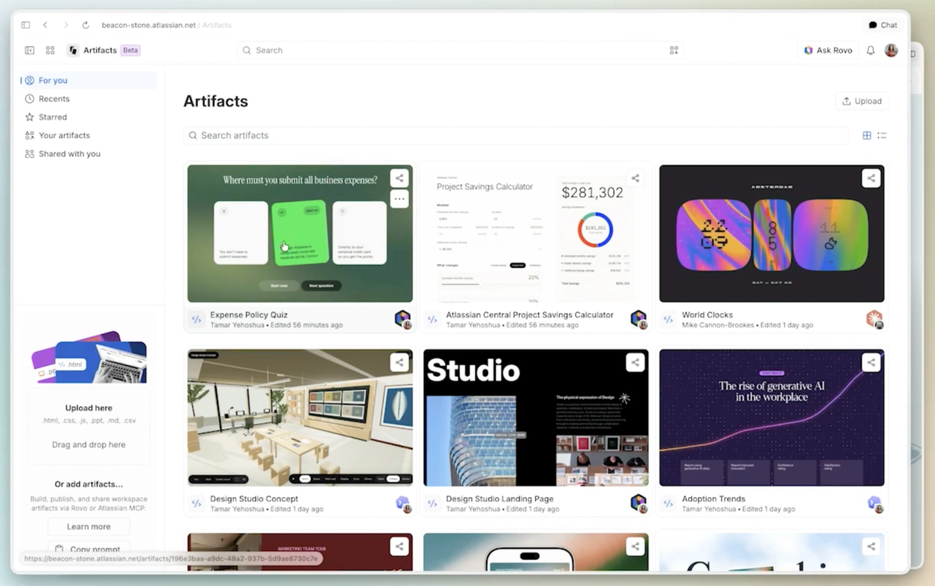Go forward with the browser forward arrow
This screenshot has height=586, width=935.
coord(66,25)
